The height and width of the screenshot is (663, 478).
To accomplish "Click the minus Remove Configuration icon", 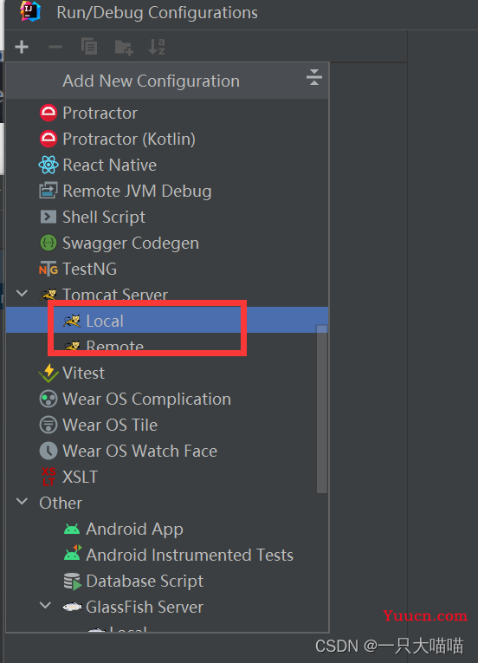I will coord(55,47).
